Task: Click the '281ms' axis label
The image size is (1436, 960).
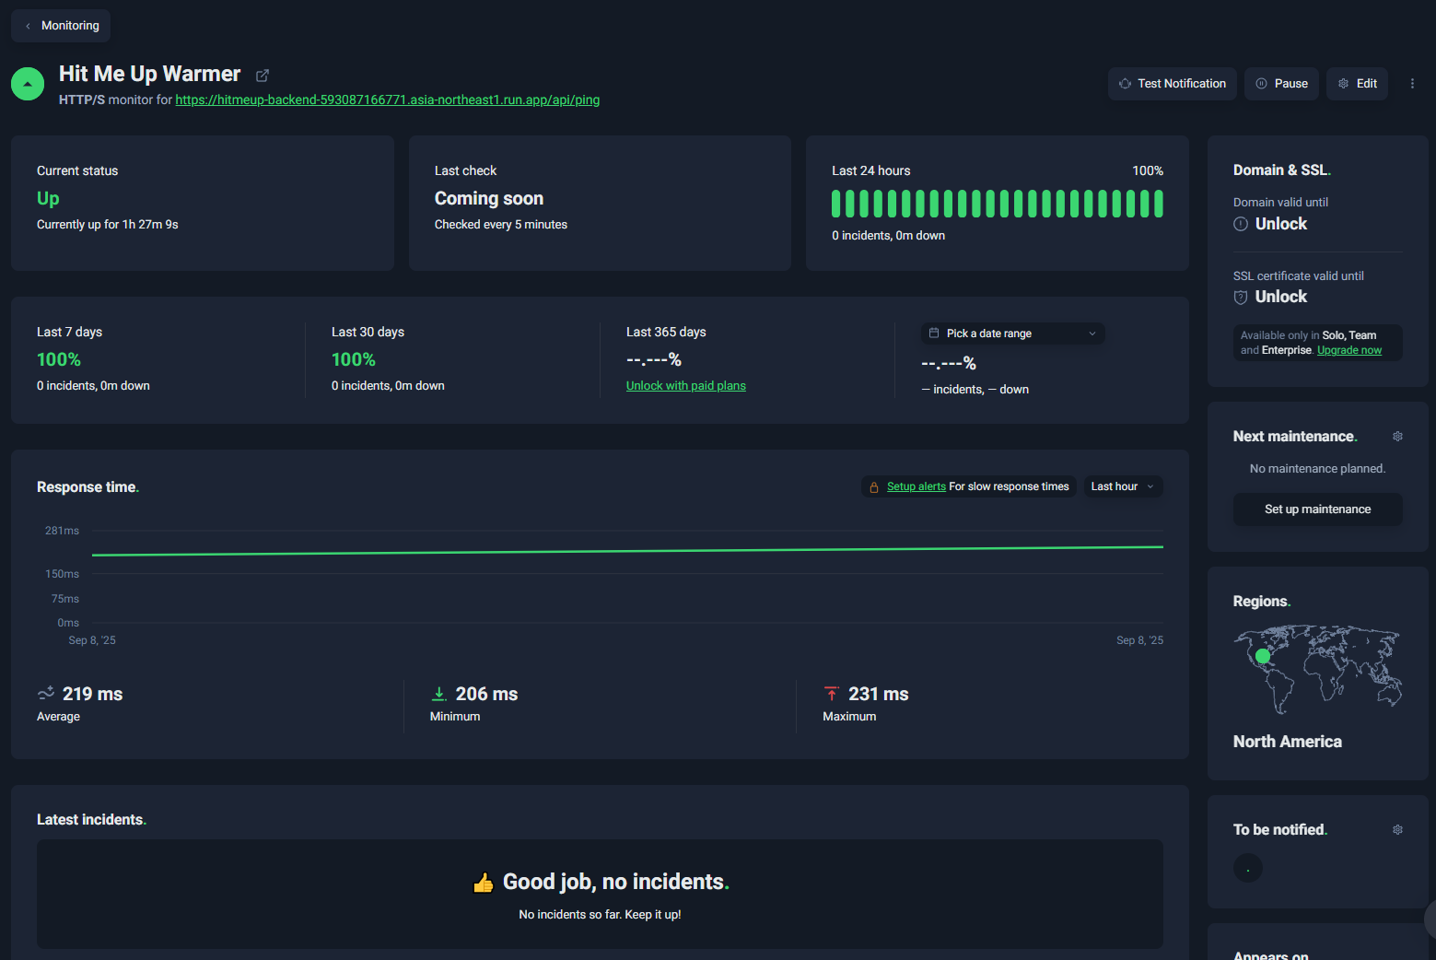Action: click(62, 531)
